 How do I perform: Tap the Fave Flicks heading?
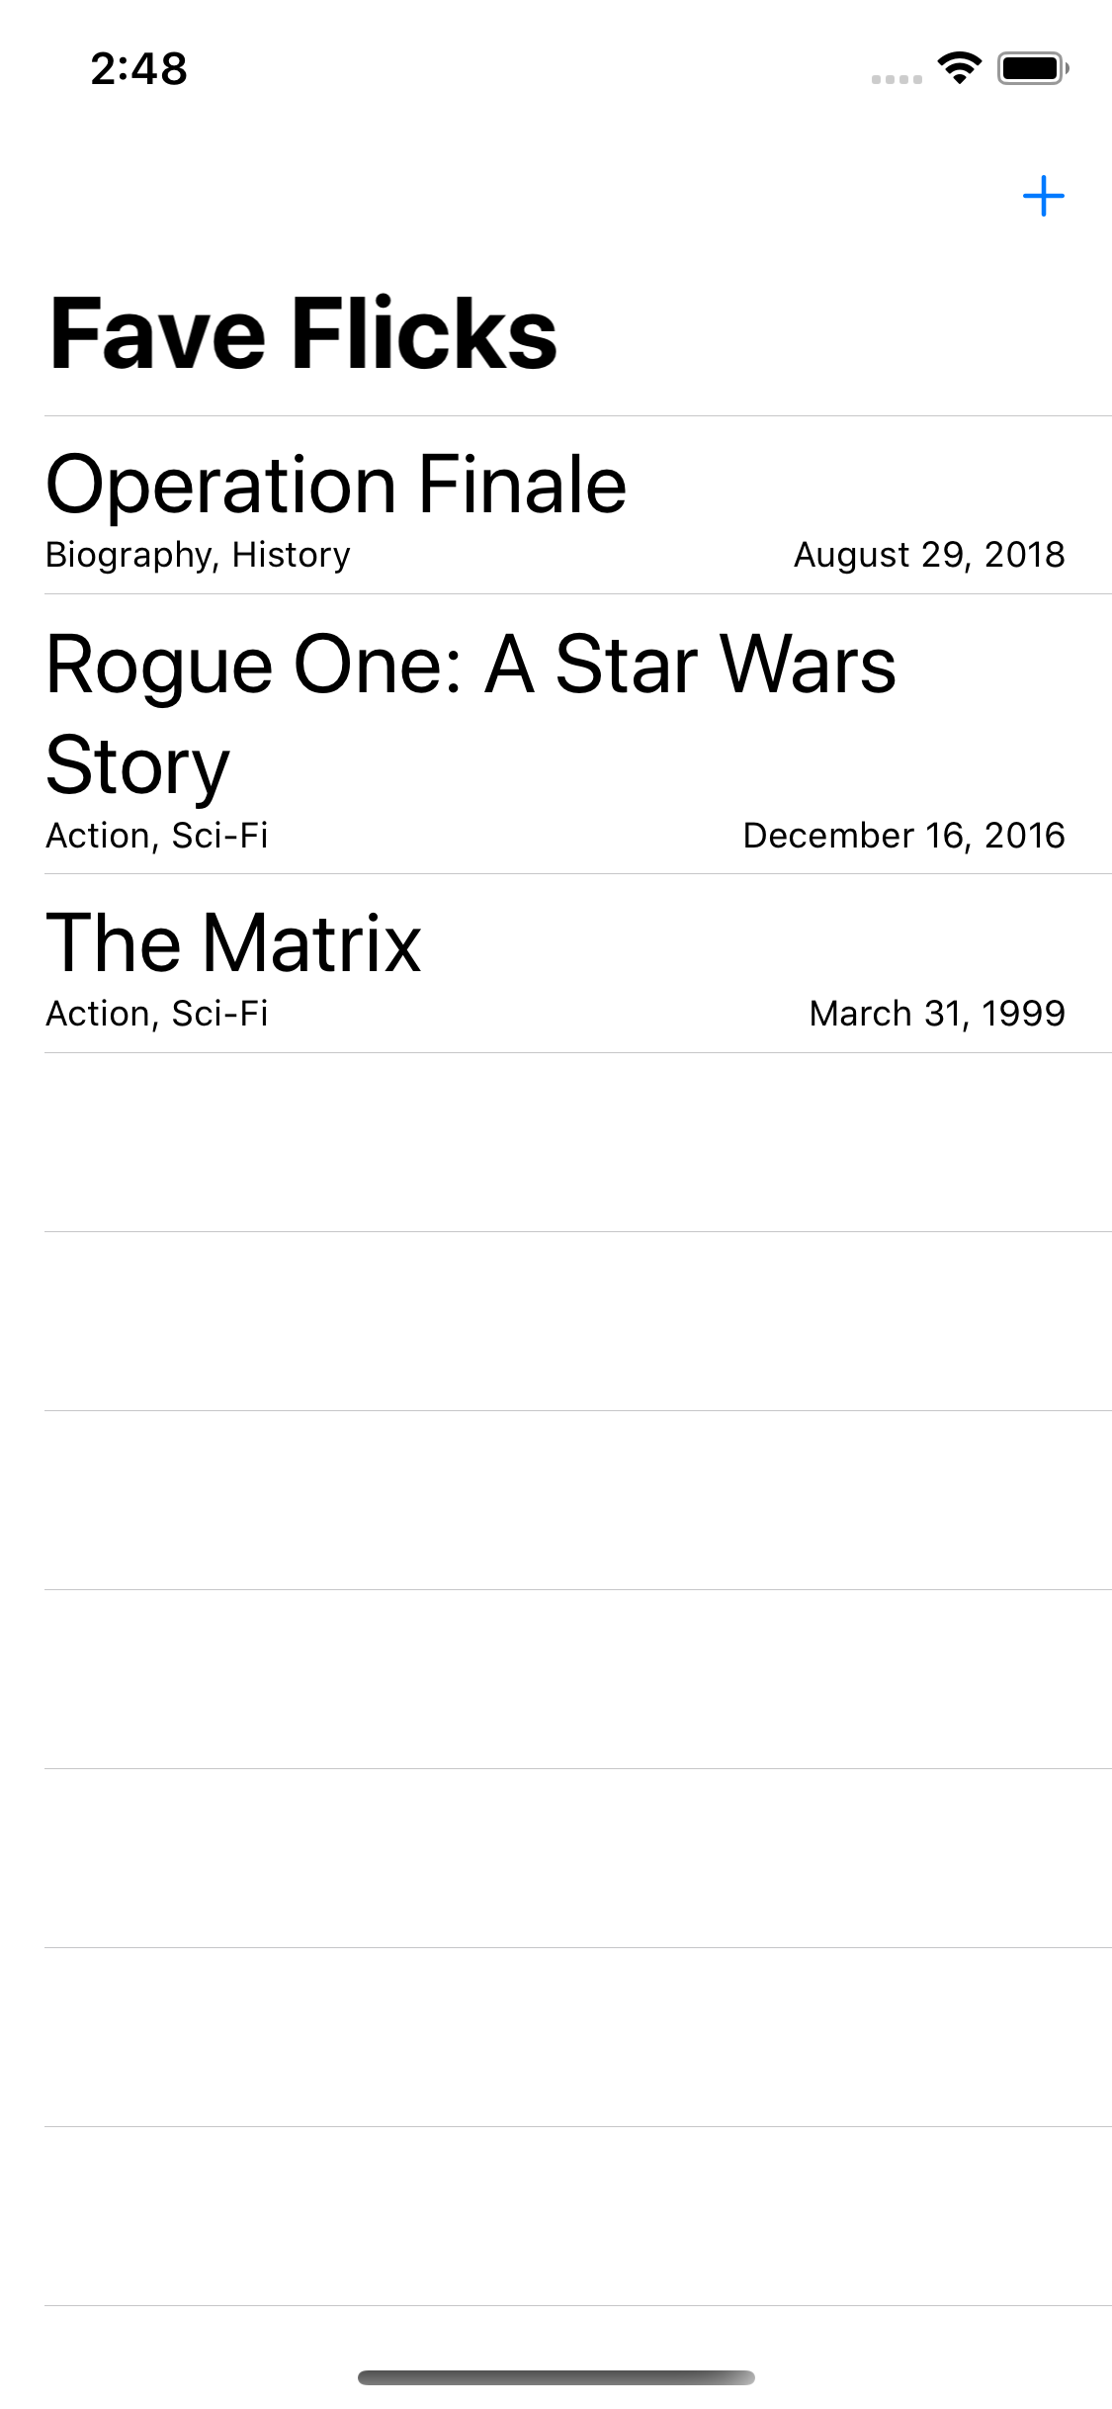[303, 334]
